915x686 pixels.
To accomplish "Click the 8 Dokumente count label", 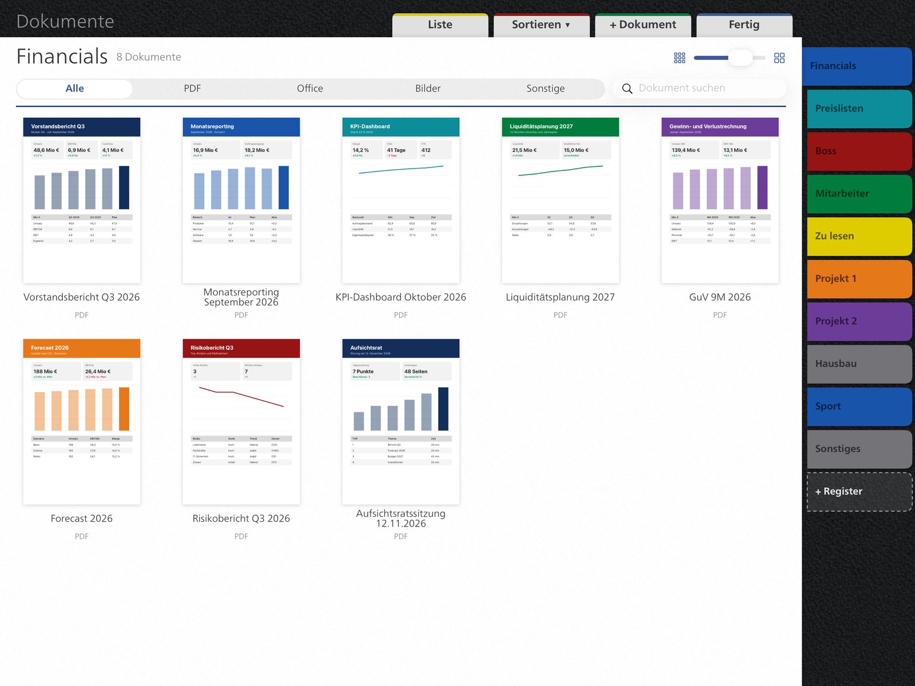I will pos(149,57).
